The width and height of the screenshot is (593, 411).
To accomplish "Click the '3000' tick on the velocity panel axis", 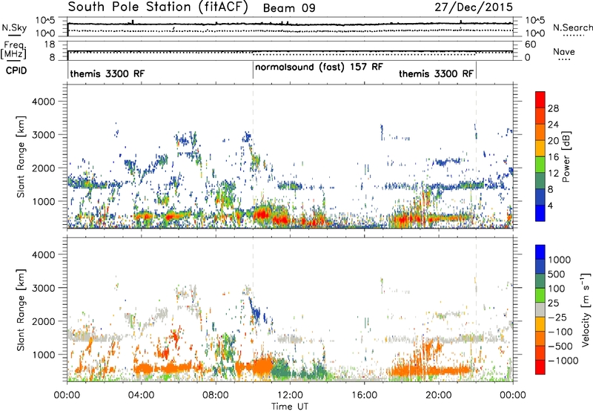I will point(43,288).
